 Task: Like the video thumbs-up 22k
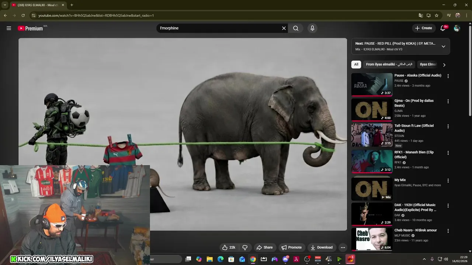coord(228,247)
